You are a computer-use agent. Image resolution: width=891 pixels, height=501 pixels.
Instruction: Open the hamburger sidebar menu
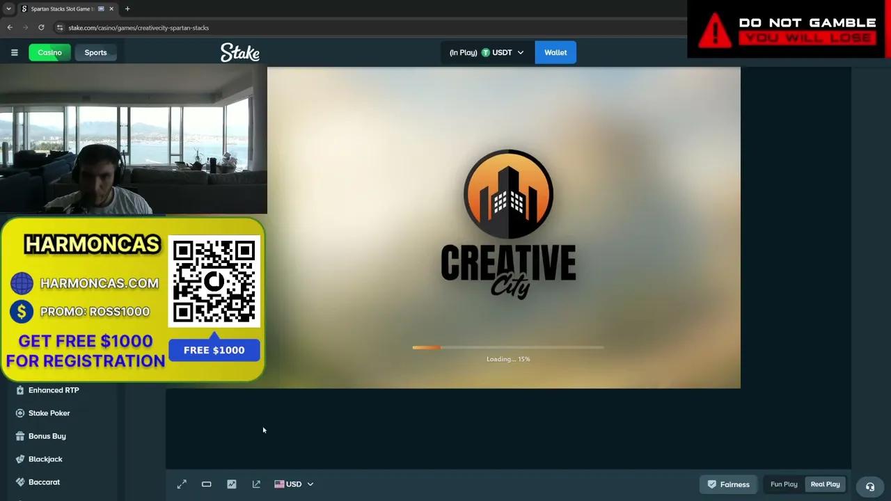[x=14, y=52]
